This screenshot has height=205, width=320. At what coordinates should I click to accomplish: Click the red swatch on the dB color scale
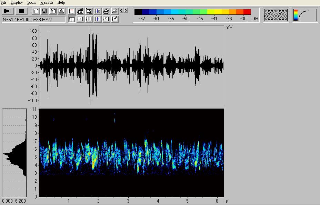[247, 12]
